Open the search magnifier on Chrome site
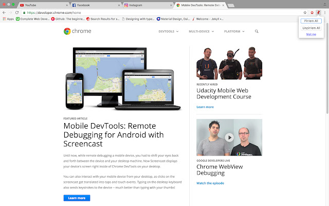 [x=257, y=31]
